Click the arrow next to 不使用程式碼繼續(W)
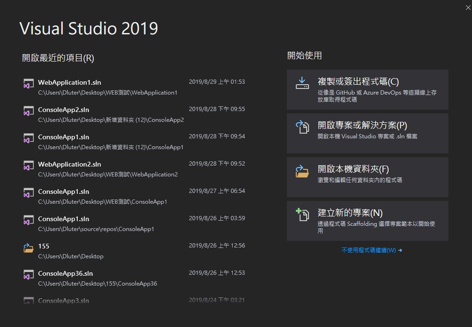 pyautogui.click(x=400, y=250)
